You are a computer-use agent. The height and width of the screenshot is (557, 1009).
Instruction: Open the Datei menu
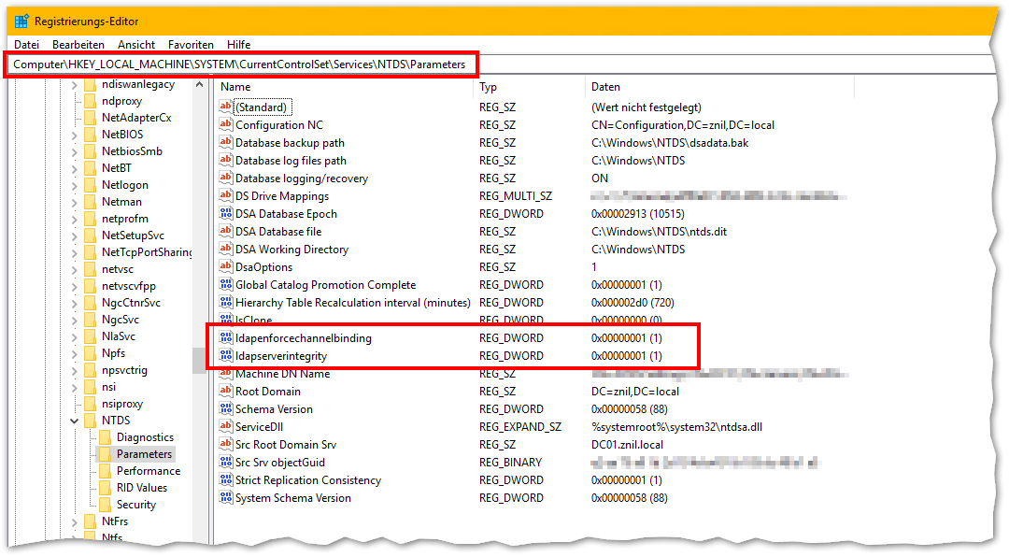pyautogui.click(x=26, y=44)
